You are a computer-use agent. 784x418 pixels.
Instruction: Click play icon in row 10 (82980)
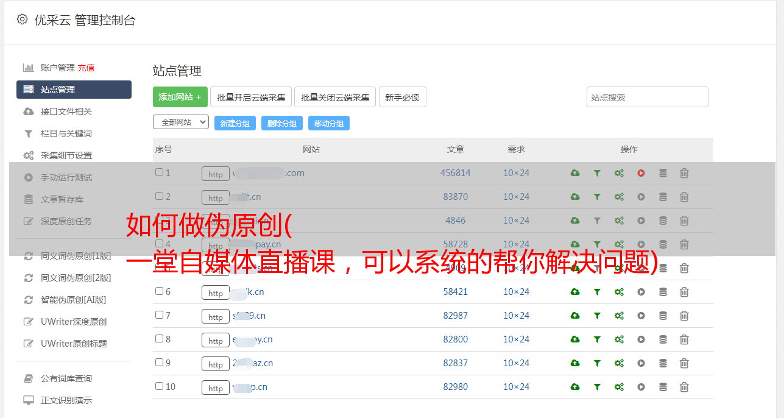(x=641, y=387)
